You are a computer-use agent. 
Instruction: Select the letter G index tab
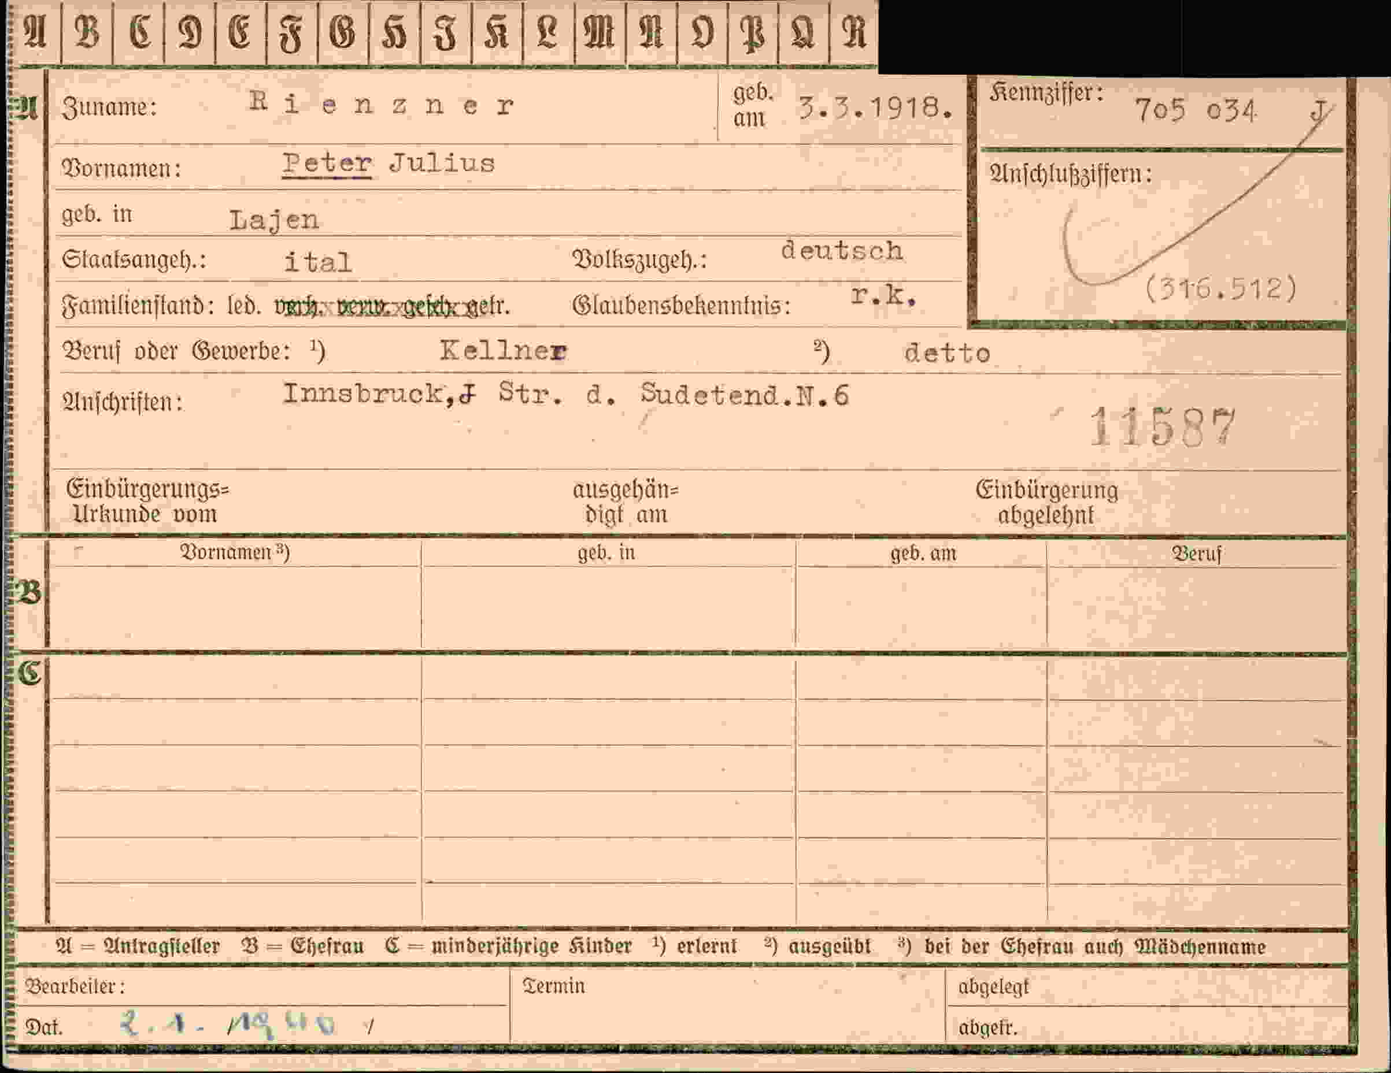pos(343,32)
